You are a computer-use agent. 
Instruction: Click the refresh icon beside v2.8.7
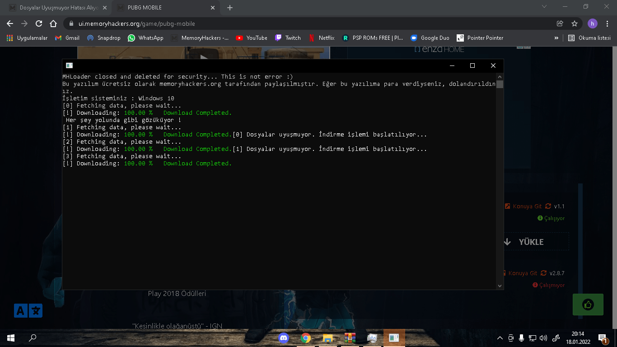tap(543, 273)
